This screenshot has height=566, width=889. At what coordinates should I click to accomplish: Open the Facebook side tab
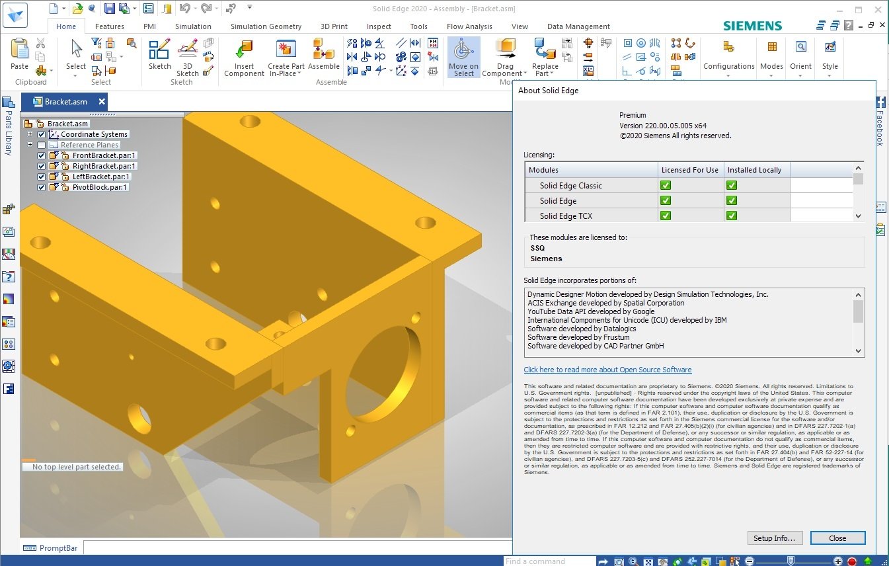click(880, 122)
